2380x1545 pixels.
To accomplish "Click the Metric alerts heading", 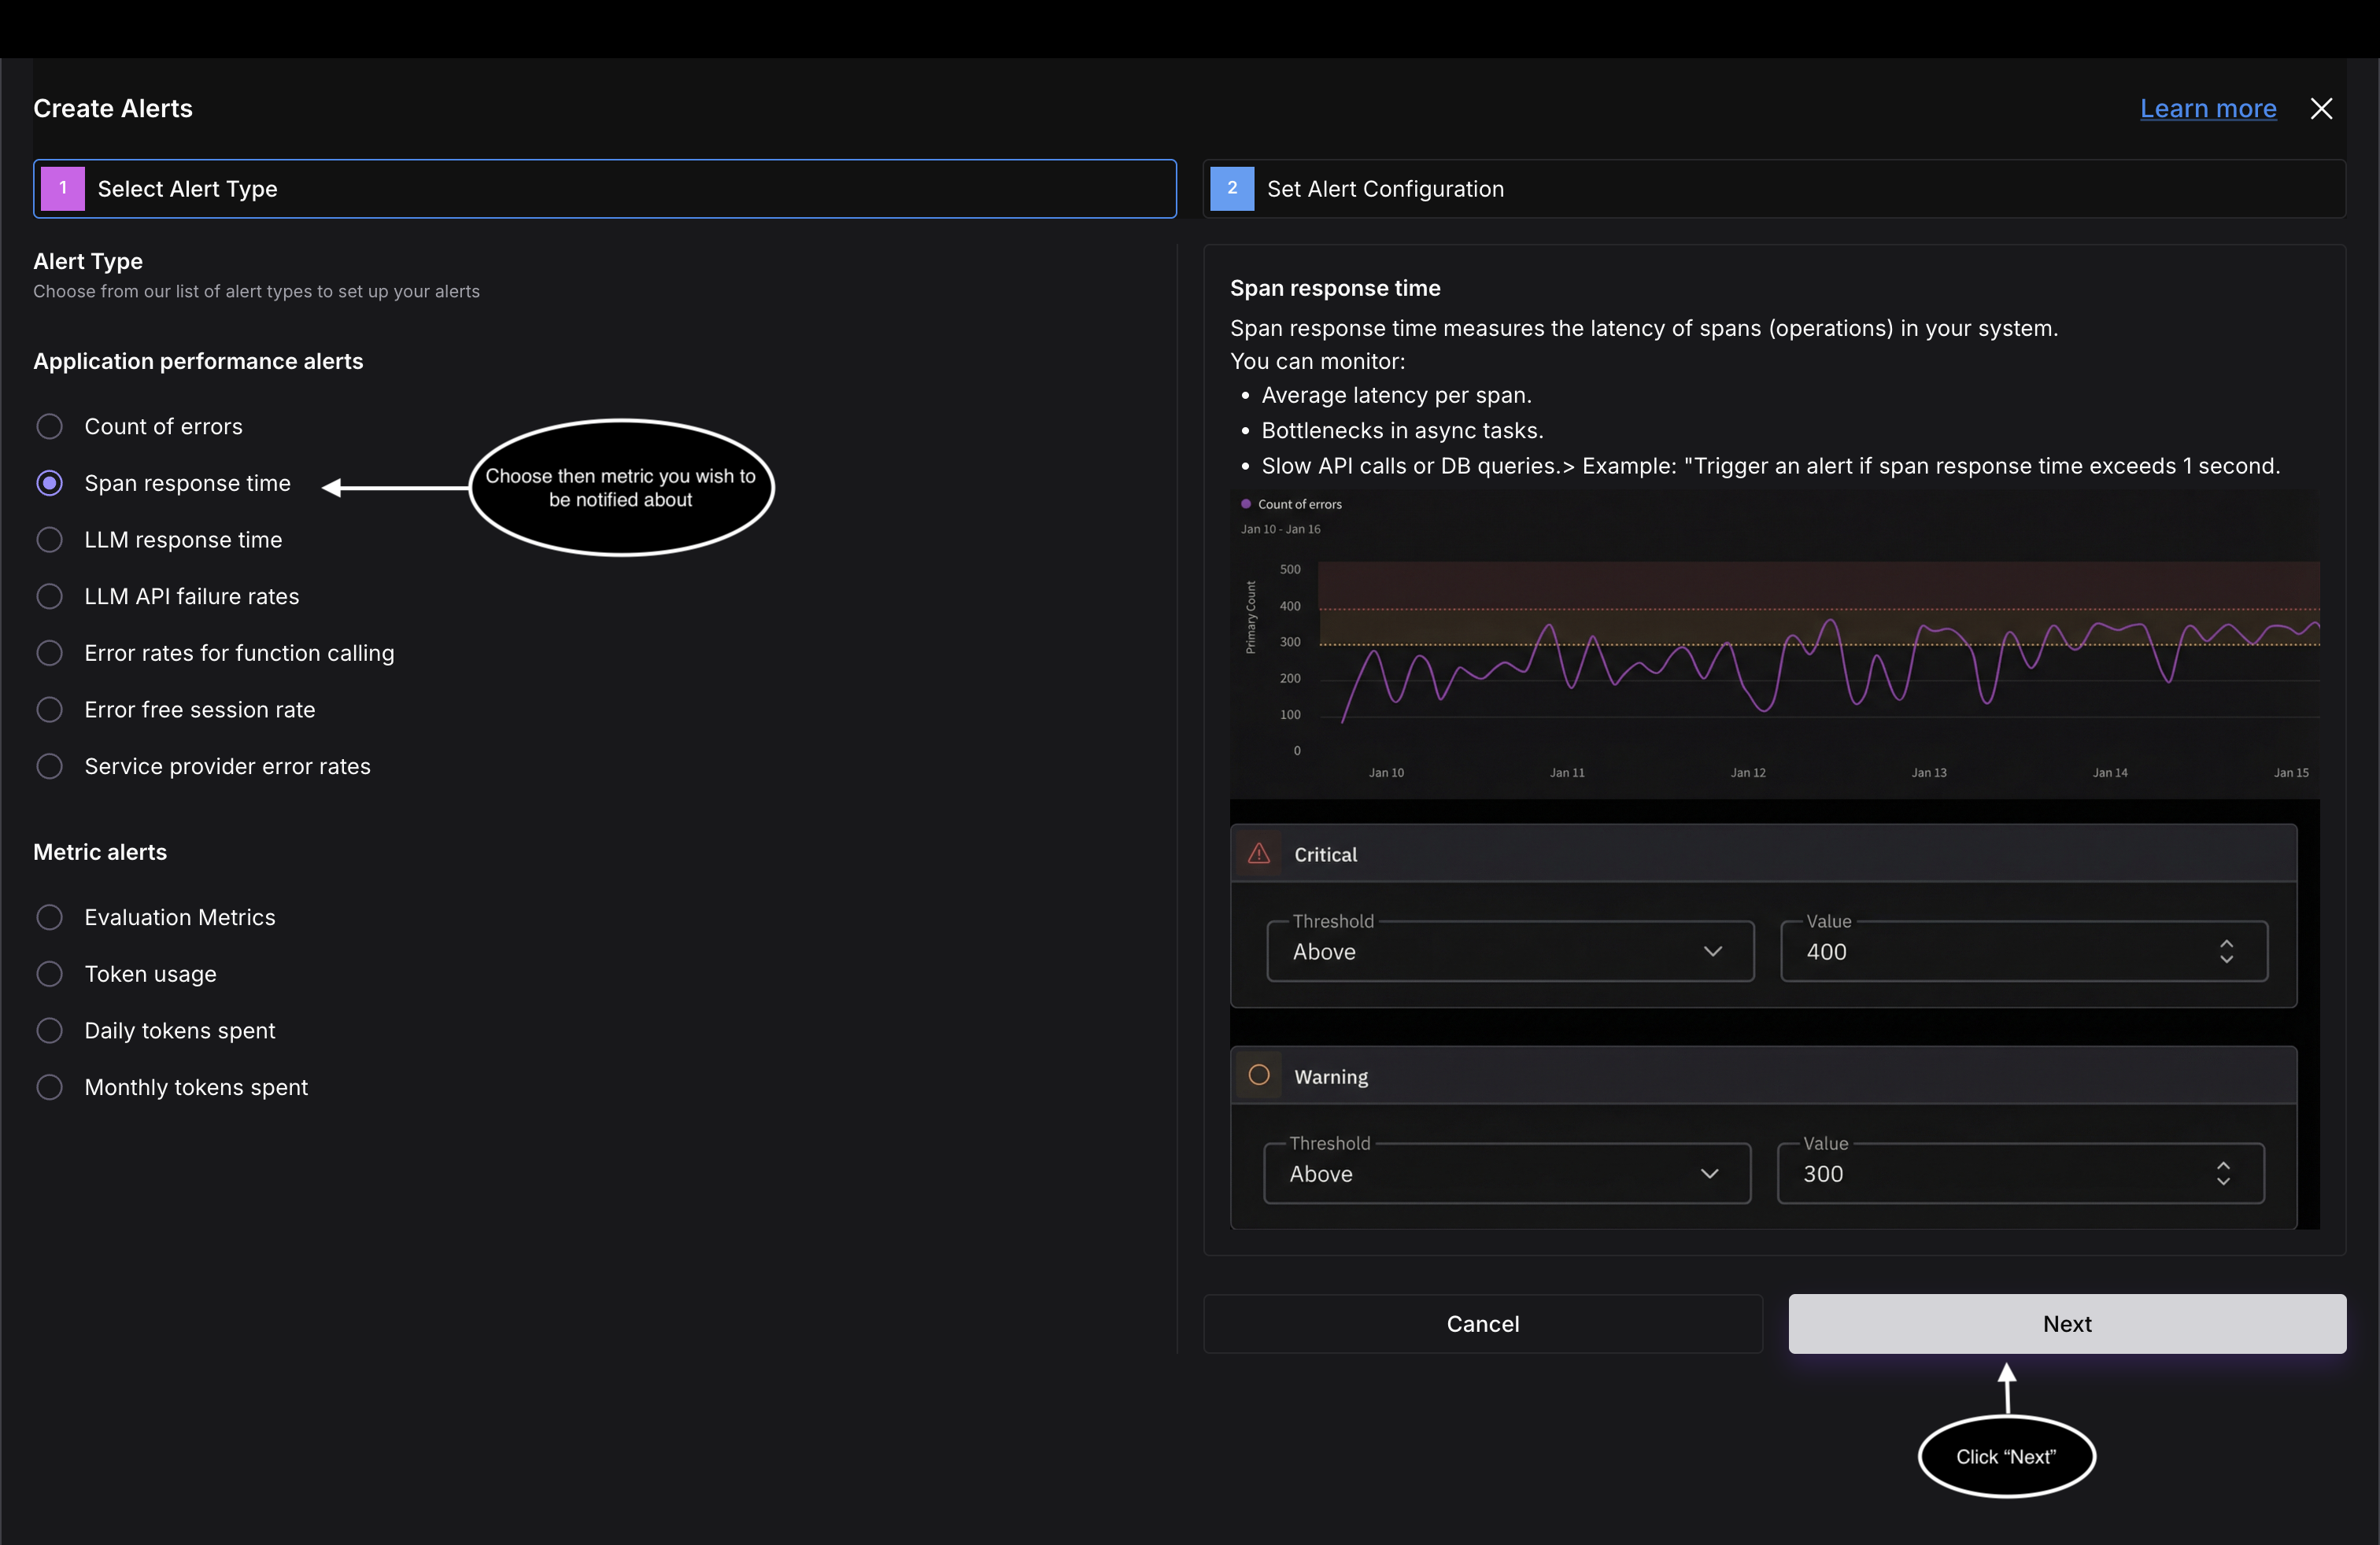I will pyautogui.click(x=100, y=851).
